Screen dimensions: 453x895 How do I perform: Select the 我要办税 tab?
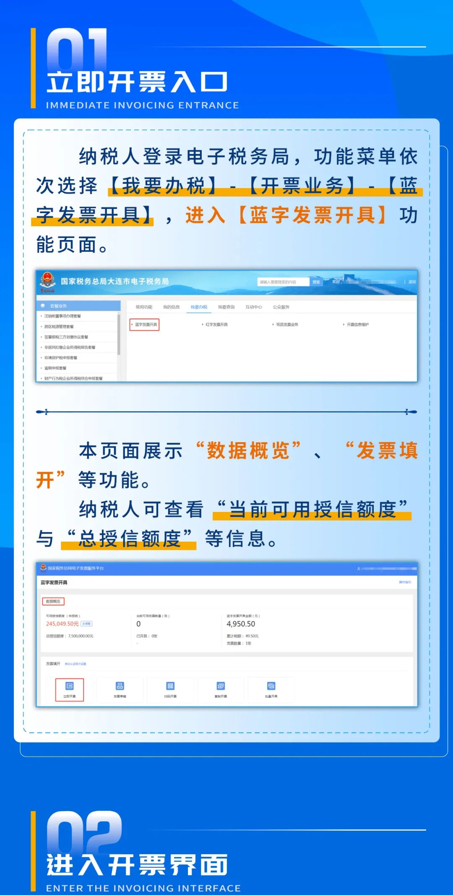coord(199,307)
